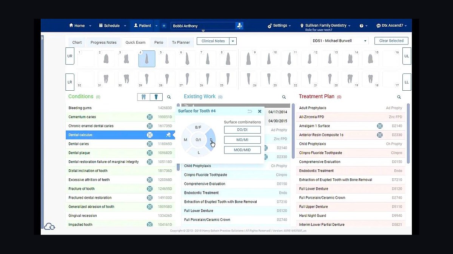Click the Clinical Notes button
Screen dimensions: 453x254
pyautogui.click(x=213, y=41)
